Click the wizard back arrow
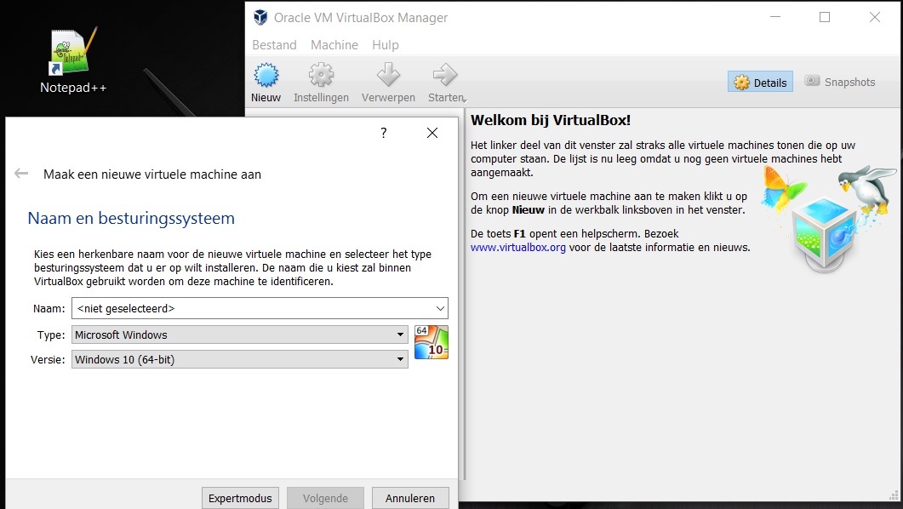 click(x=21, y=174)
